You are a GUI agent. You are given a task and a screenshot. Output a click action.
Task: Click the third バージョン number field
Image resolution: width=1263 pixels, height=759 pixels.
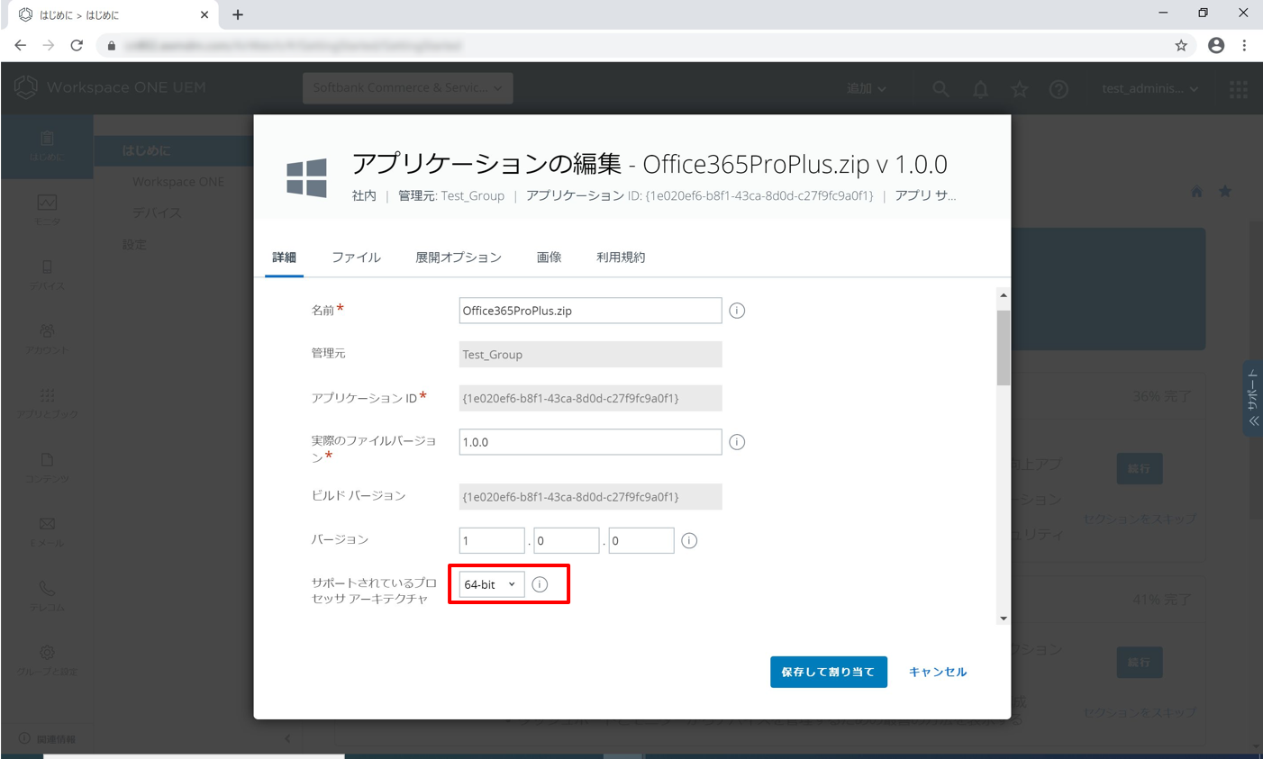pos(641,540)
